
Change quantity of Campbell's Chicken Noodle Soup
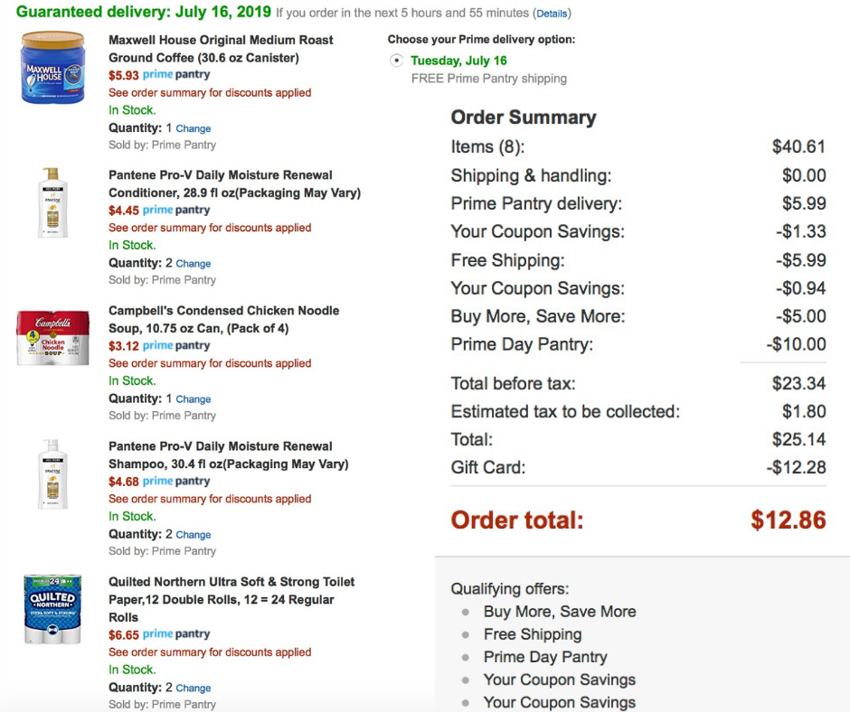(x=193, y=399)
